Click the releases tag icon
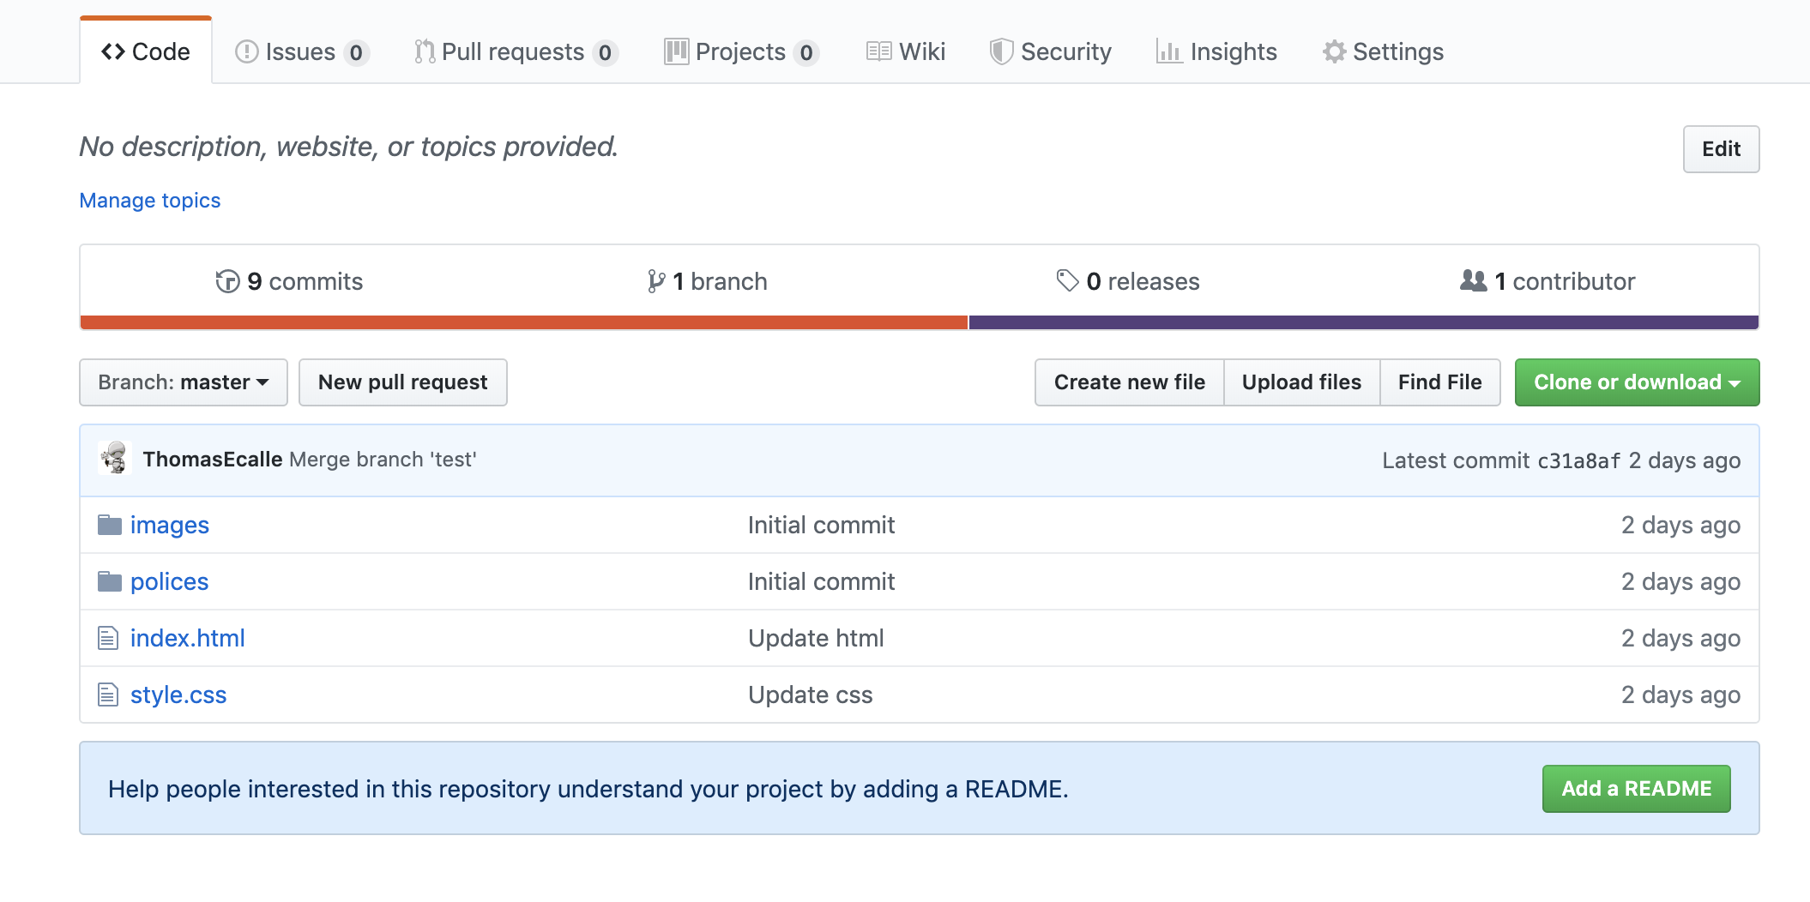This screenshot has height=902, width=1810. click(1067, 280)
